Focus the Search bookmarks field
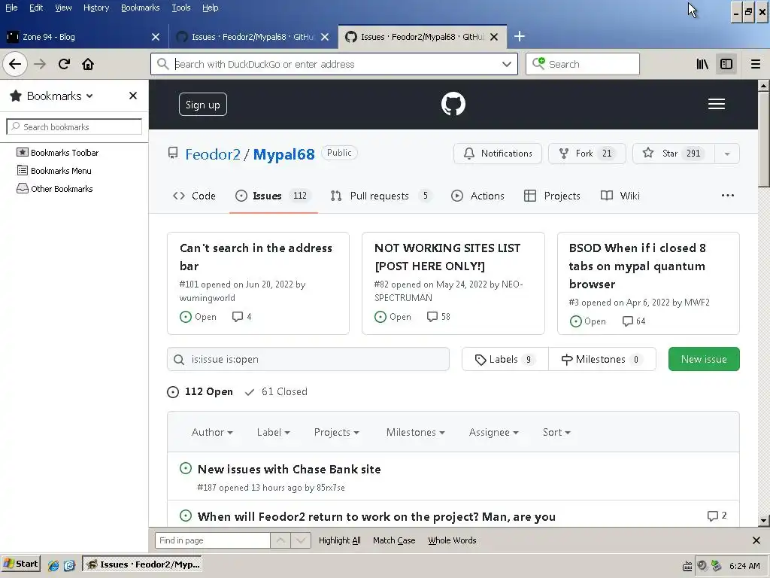This screenshot has width=770, height=578. [74, 126]
